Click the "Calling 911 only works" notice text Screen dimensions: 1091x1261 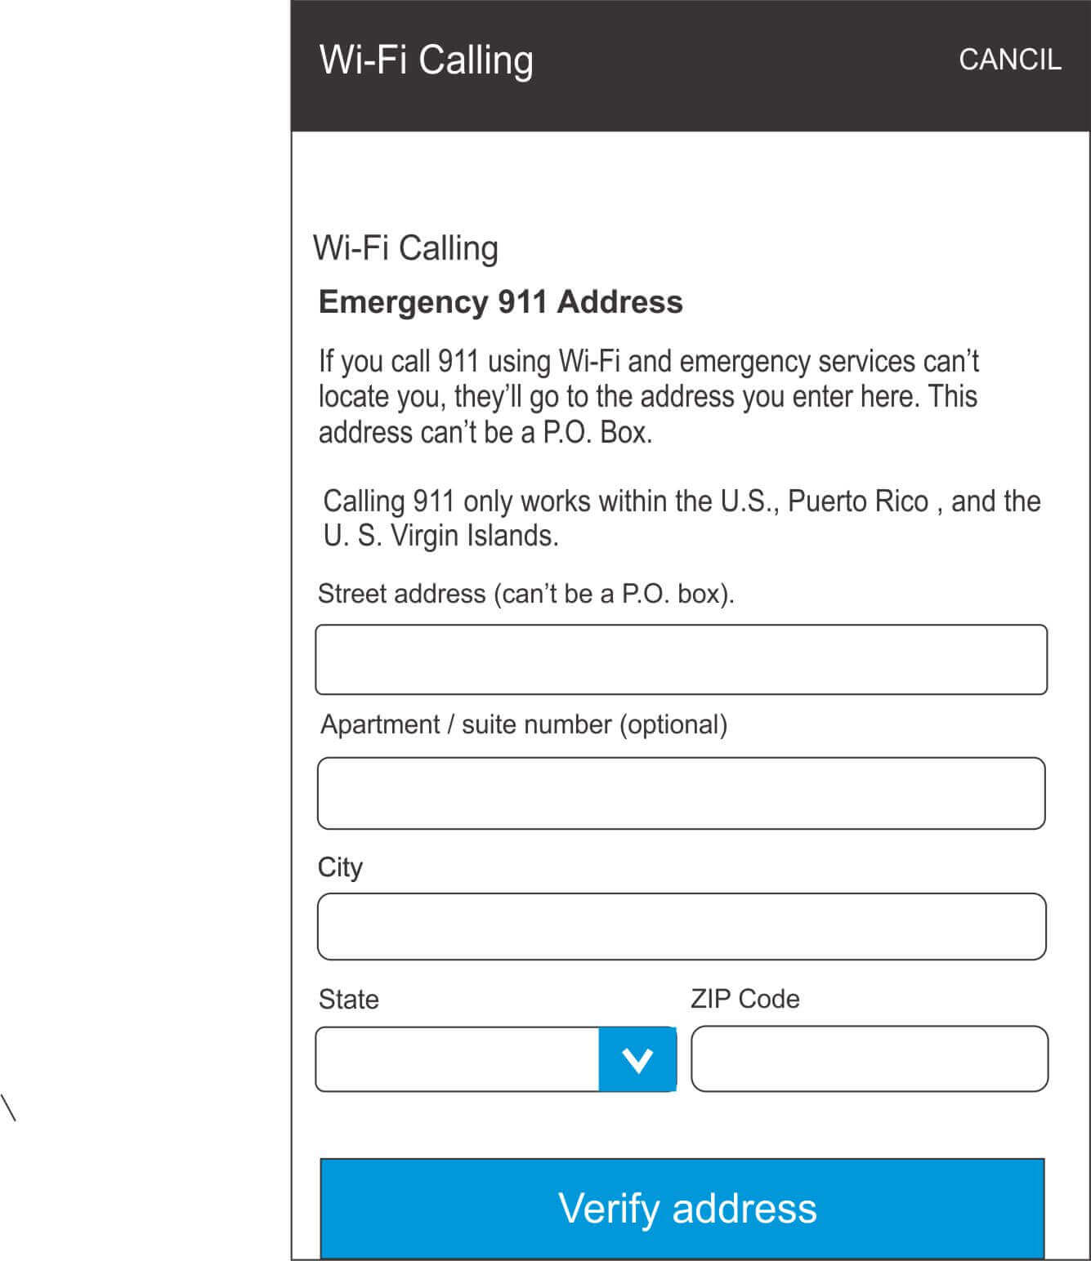pyautogui.click(x=682, y=518)
